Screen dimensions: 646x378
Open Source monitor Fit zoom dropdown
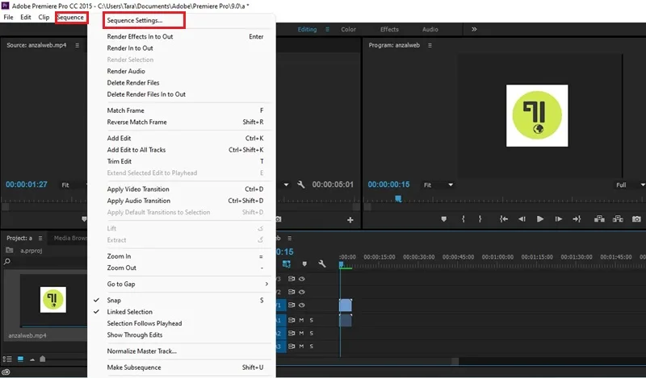tap(73, 185)
